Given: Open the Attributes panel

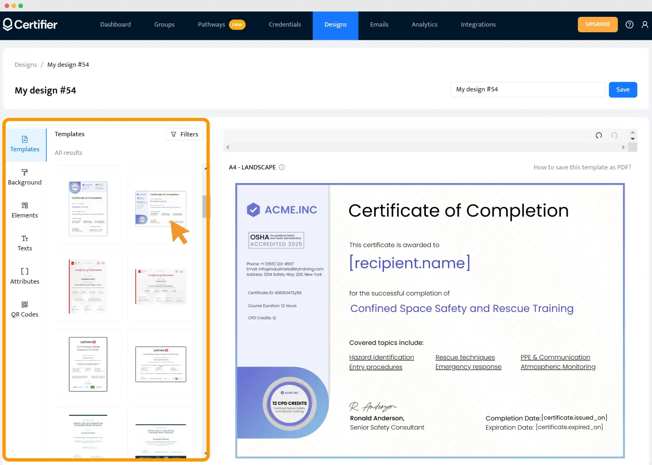Looking at the screenshot, I should pos(25,276).
